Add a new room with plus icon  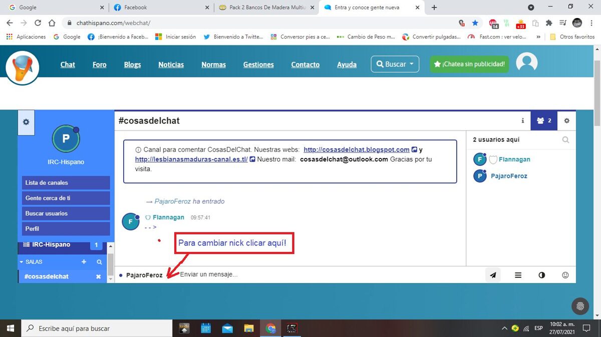(84, 261)
